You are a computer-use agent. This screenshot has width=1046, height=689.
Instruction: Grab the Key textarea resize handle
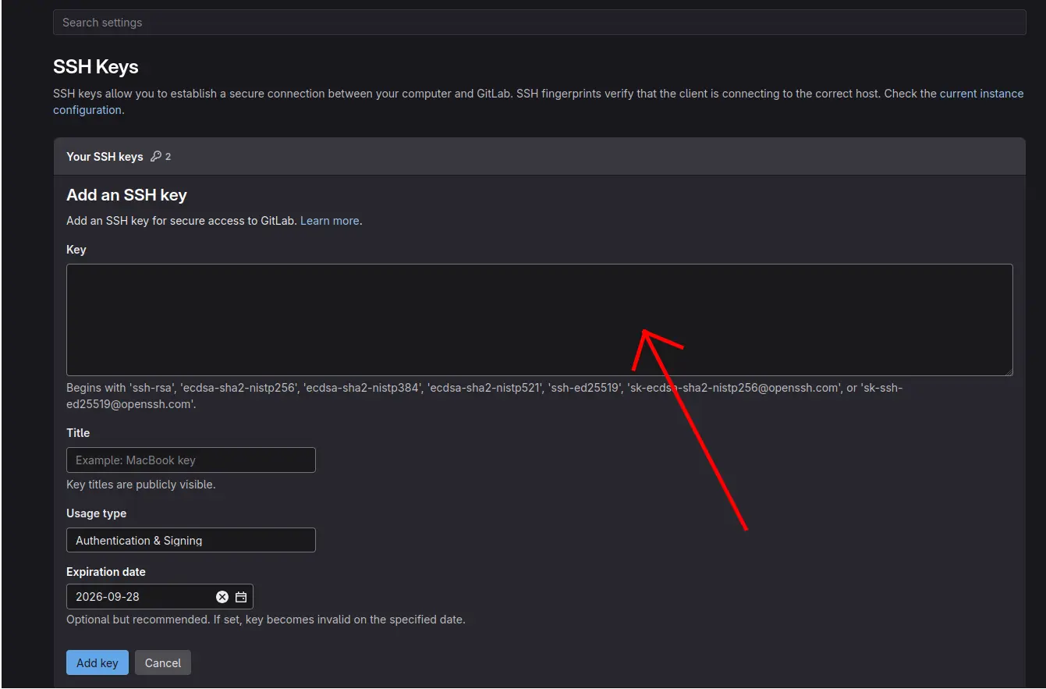[x=1009, y=371]
